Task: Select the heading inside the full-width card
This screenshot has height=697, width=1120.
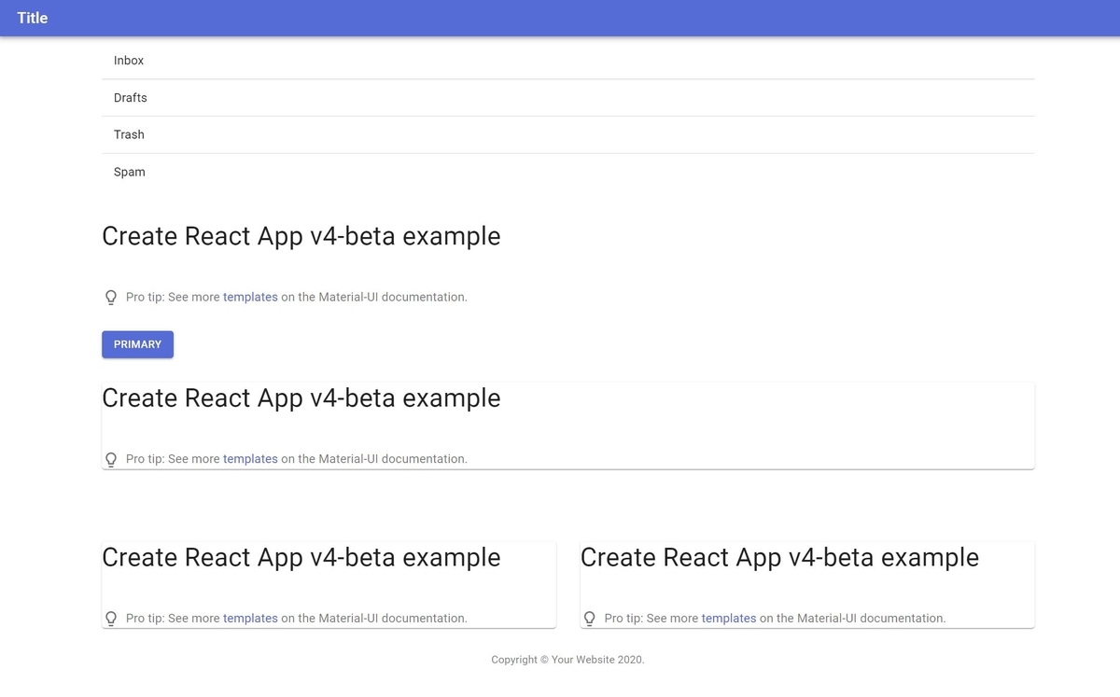Action: point(301,398)
